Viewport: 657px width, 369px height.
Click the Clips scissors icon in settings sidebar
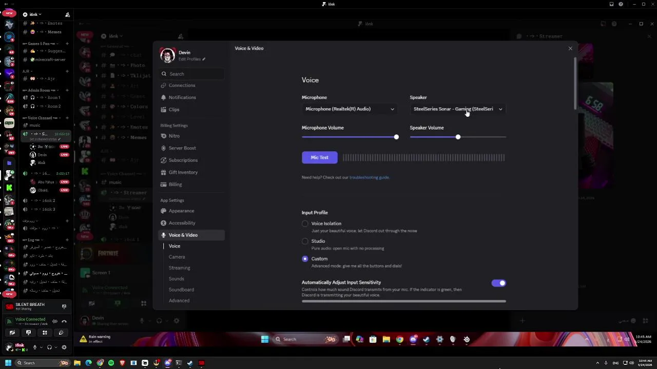click(x=164, y=110)
